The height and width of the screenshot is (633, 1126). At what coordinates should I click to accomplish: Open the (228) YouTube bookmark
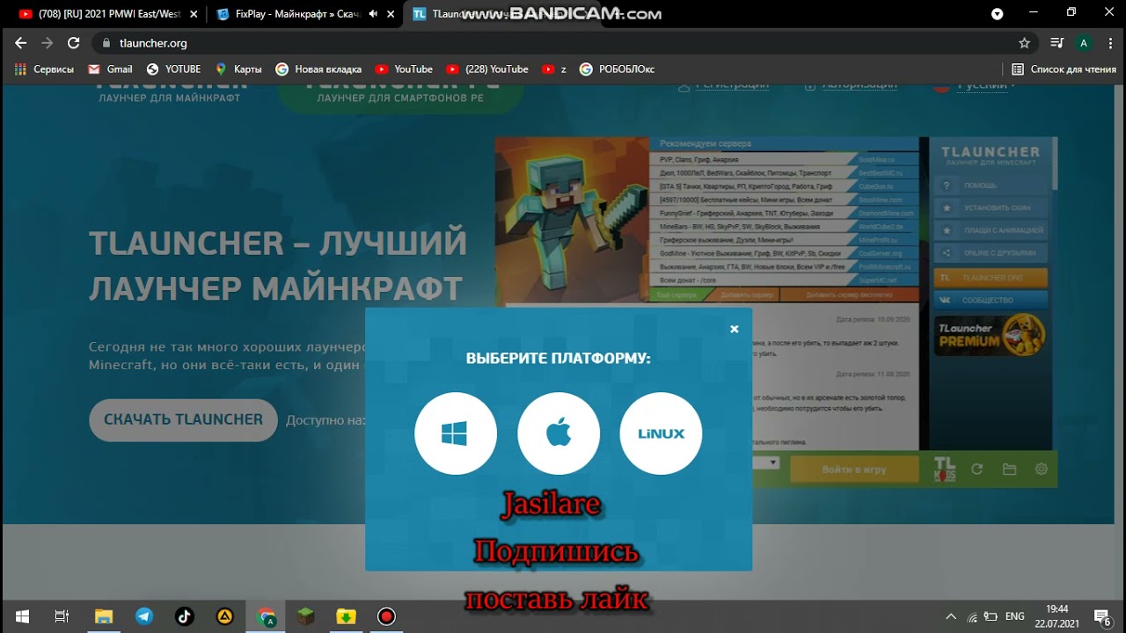pyautogui.click(x=487, y=69)
